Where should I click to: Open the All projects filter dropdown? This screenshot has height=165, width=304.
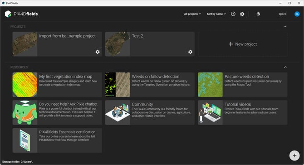pos(192,14)
